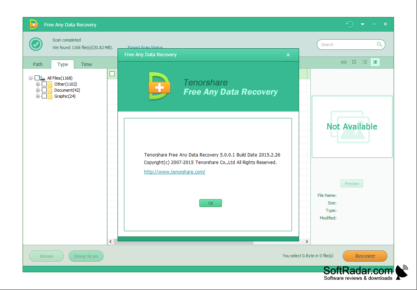
Task: Click the horizontal scrollbar left arrow
Action: point(111,241)
